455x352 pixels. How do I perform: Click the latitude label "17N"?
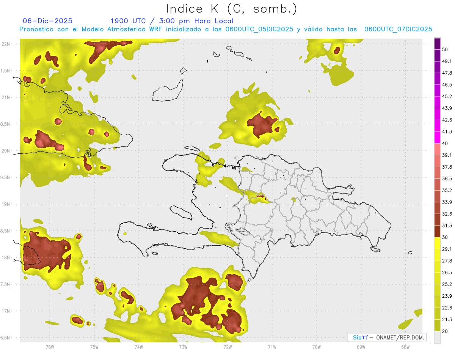tap(6, 311)
